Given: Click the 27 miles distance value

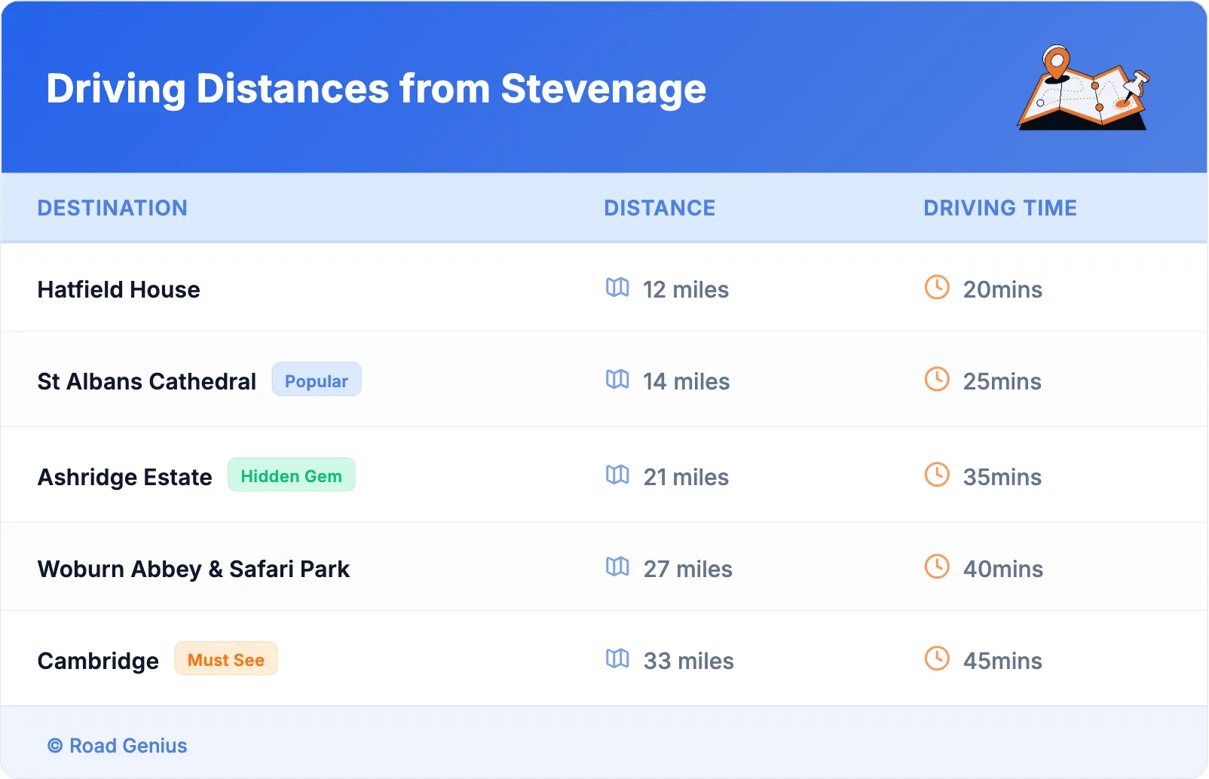Looking at the screenshot, I should tap(688, 569).
